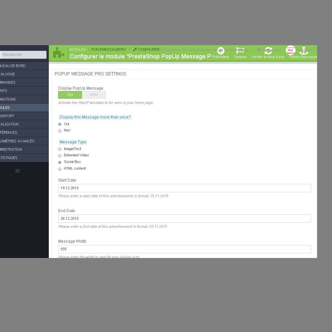The height and width of the screenshot is (332, 332).
Task: Click the Traduire flag icon
Action: [x=240, y=50]
